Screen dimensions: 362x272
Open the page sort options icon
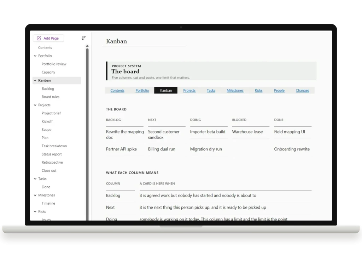pos(83,38)
